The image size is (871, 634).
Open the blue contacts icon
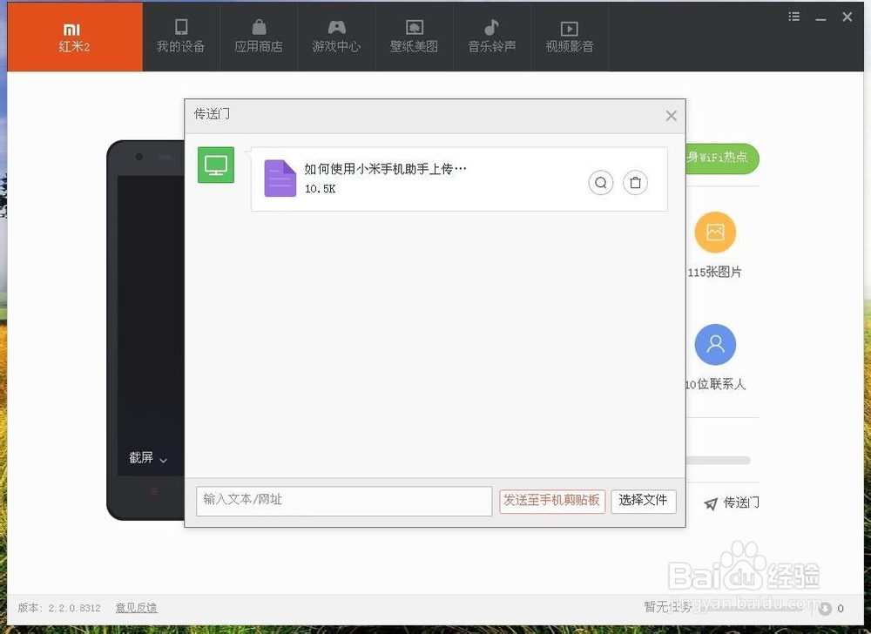pos(715,344)
